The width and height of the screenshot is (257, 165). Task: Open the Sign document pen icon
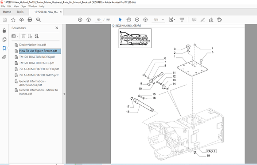coord(211,20)
